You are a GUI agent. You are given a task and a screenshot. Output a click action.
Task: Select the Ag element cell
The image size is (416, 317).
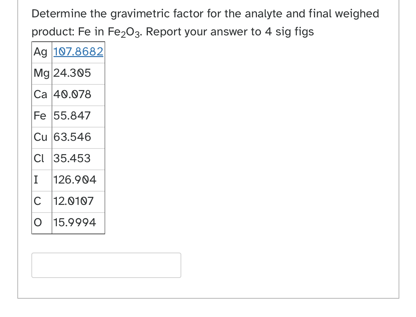click(x=40, y=52)
